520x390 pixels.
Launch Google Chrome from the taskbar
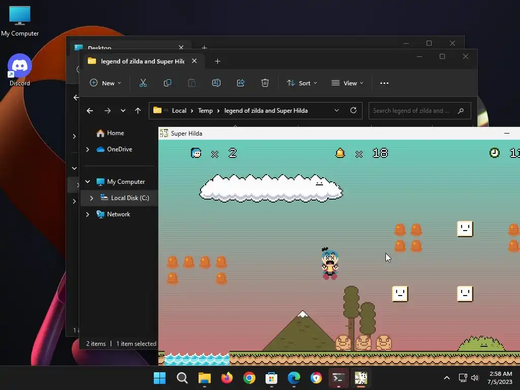tap(249, 378)
